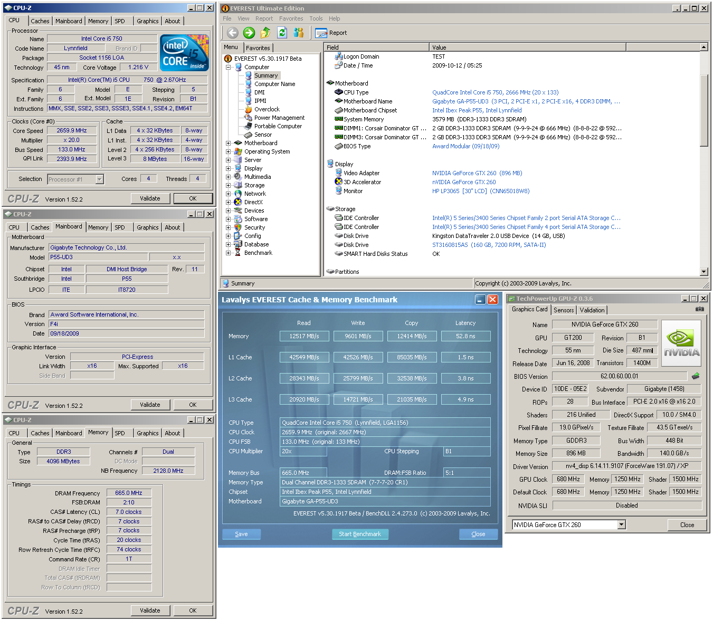Click the green Back arrow in EVEREST toolbar
This screenshot has width=713, height=621.
(233, 33)
